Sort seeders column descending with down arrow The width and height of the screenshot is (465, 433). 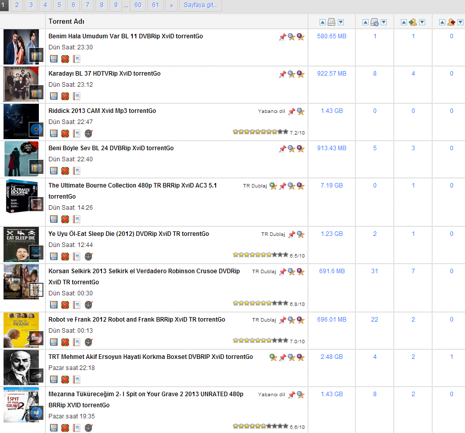coord(422,22)
